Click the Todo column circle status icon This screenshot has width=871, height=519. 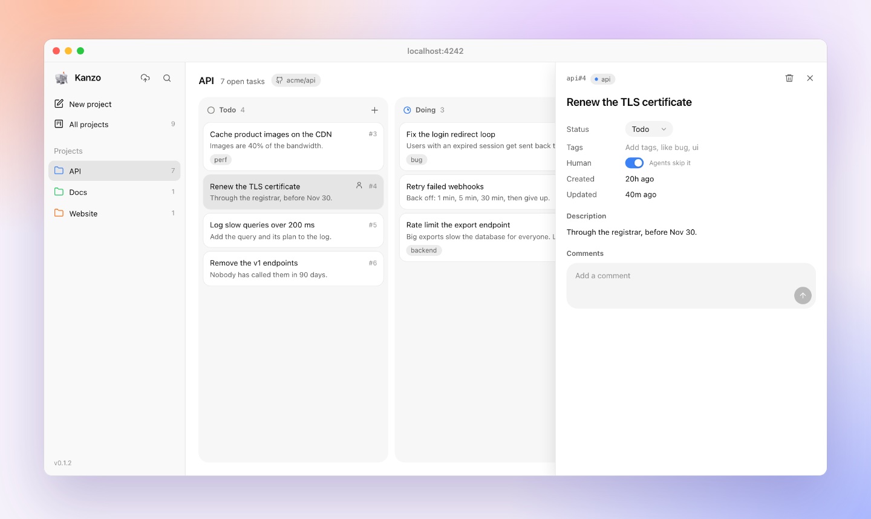211,110
